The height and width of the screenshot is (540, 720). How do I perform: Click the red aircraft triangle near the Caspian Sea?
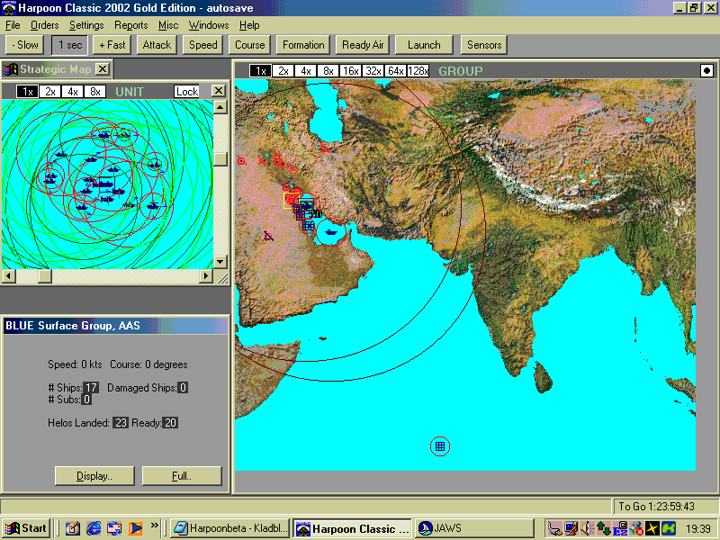tap(325, 148)
